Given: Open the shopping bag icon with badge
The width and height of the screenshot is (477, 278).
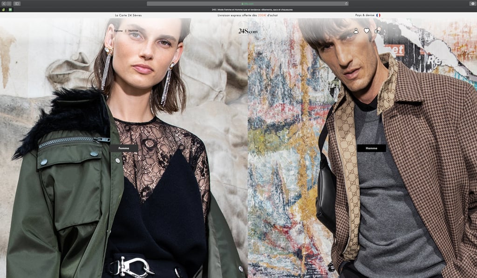Looking at the screenshot, I should (378, 31).
